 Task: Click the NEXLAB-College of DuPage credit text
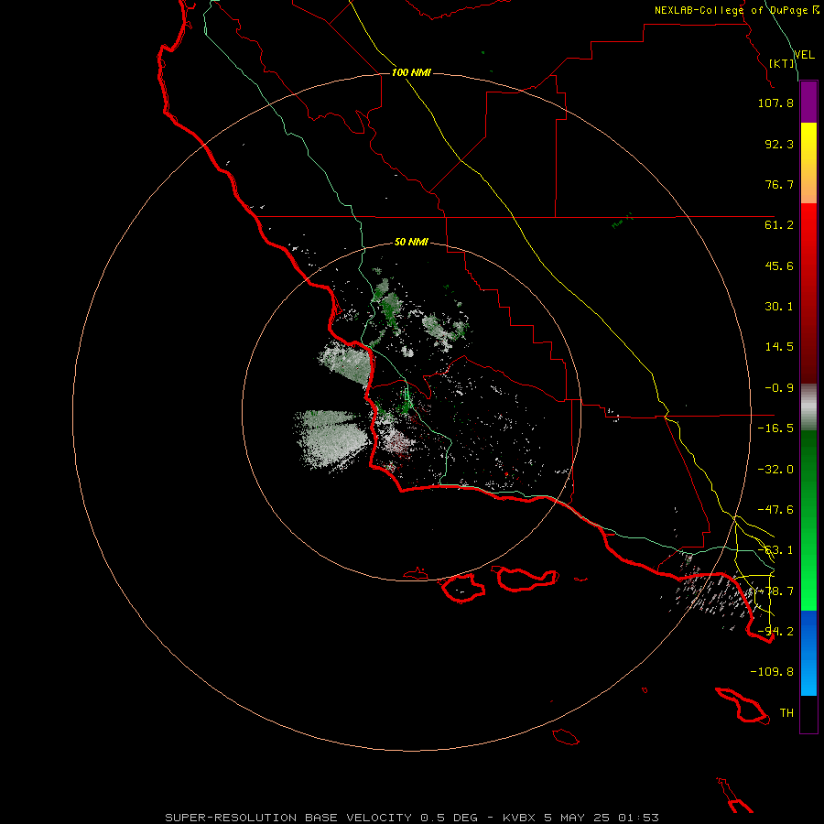tap(736, 10)
